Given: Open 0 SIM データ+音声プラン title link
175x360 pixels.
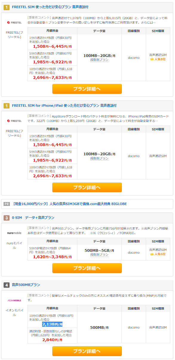Looking at the screenshot, I should 33,218.
